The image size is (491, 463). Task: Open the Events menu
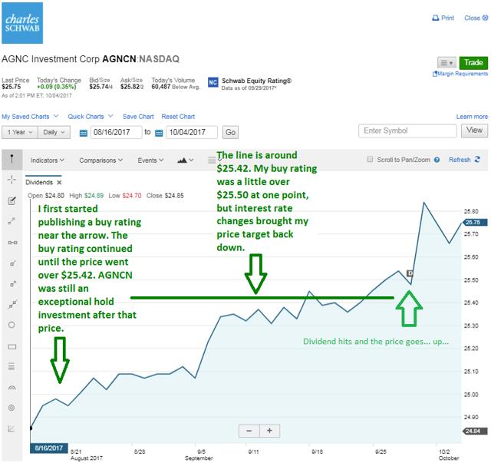coord(150,160)
